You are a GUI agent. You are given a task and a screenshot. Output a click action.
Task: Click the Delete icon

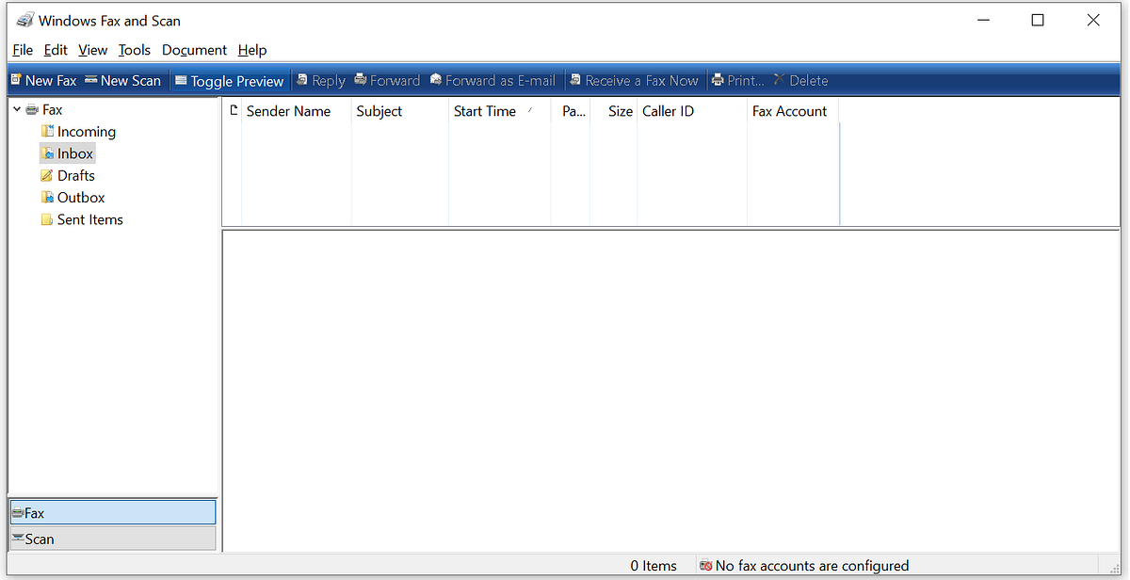coord(800,80)
